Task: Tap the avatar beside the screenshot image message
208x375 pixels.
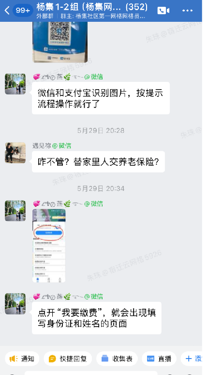Action: point(15,211)
